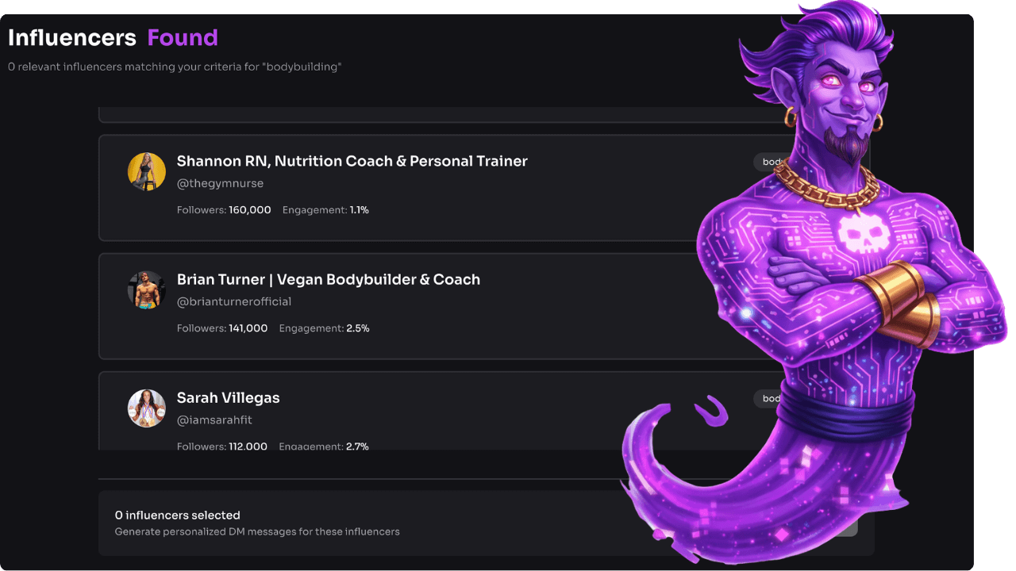Click the skull emblem on genie's chest
This screenshot has height=571, width=1016.
pos(860,236)
